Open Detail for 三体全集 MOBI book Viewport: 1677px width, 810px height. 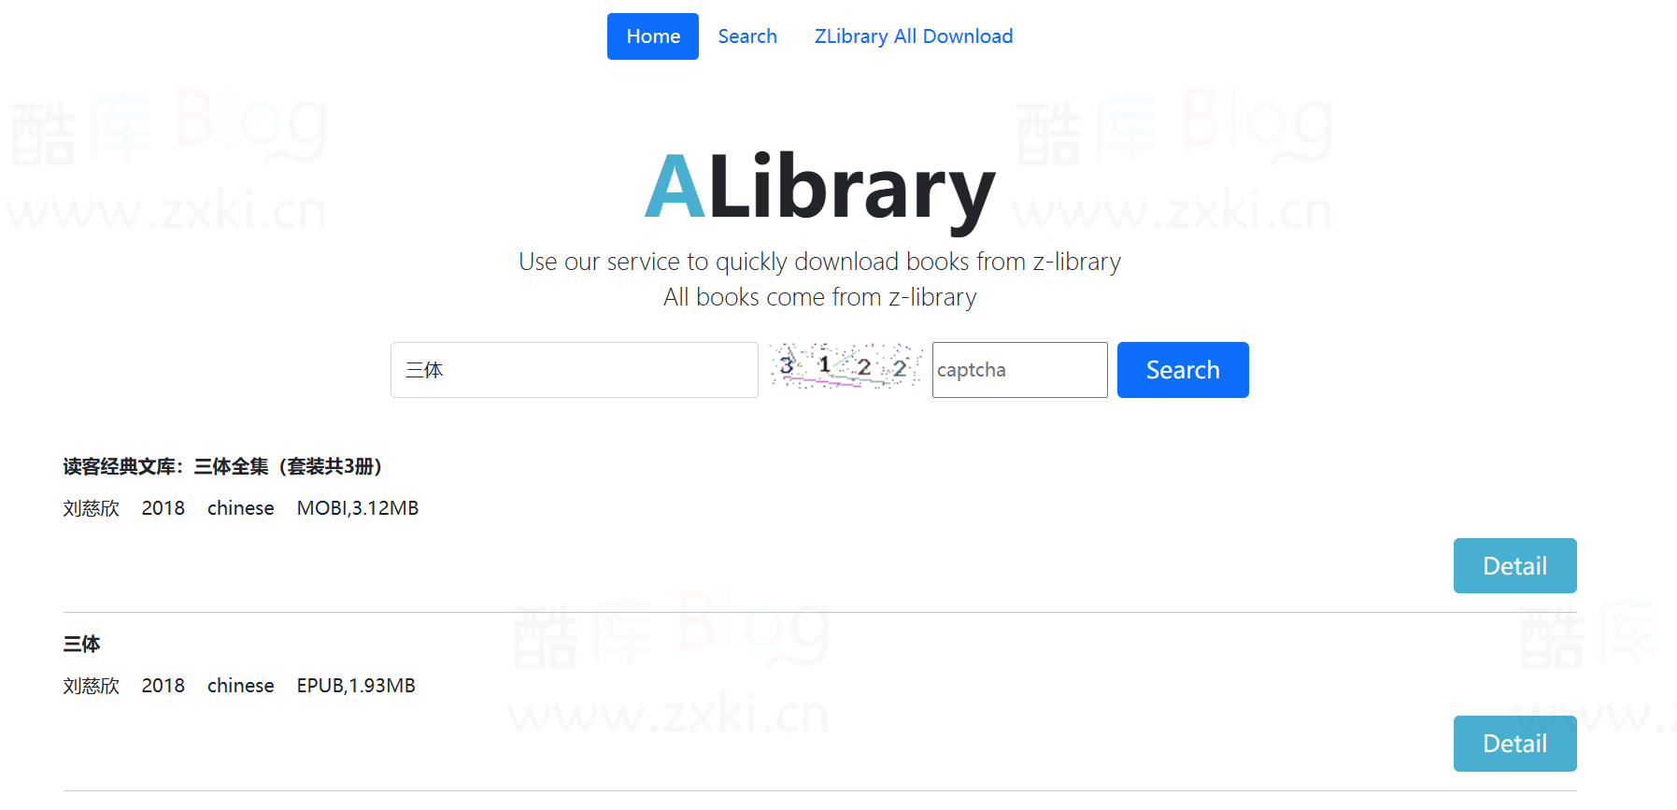1515,566
